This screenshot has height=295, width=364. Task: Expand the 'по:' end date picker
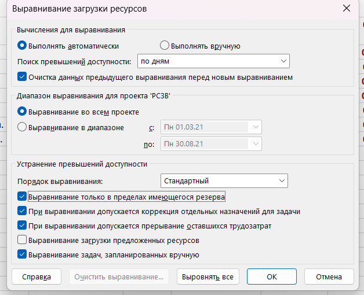256,144
